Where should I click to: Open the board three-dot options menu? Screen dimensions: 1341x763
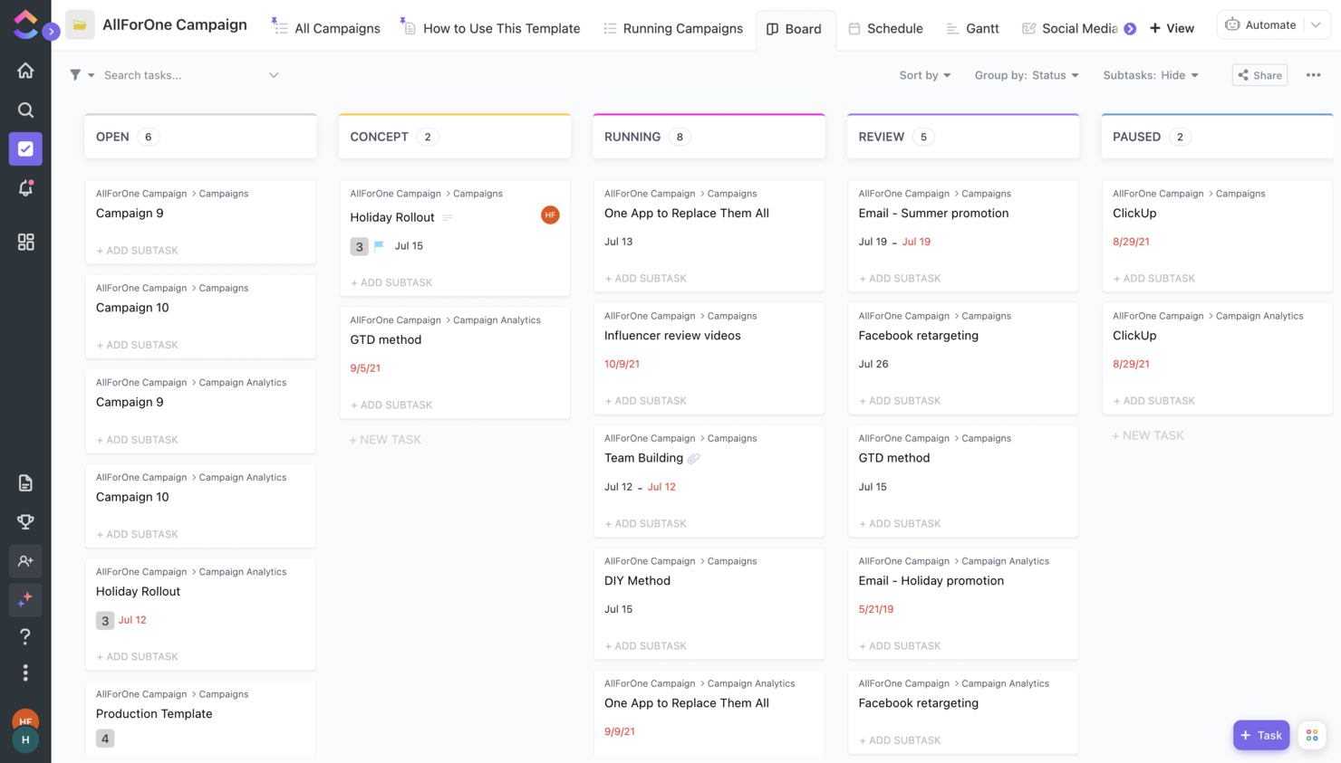click(1313, 75)
